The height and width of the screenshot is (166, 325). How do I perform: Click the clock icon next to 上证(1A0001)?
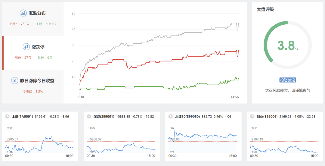7,116
